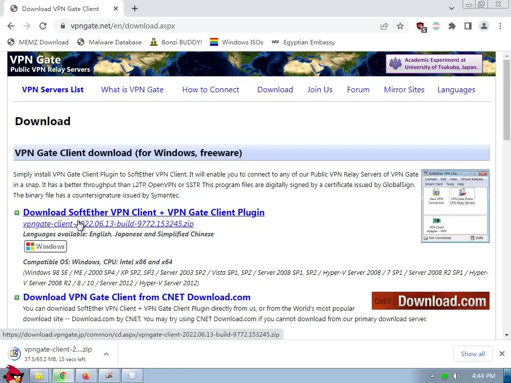Open the SoftEther VPN Client screenshot thumbnail
The image size is (511, 383).
[455, 206]
